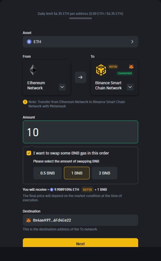Click the swap direction arrow button

tap(80, 77)
